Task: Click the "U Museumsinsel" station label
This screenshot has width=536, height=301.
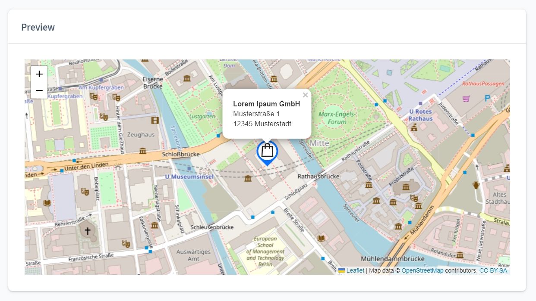Action: [189, 176]
